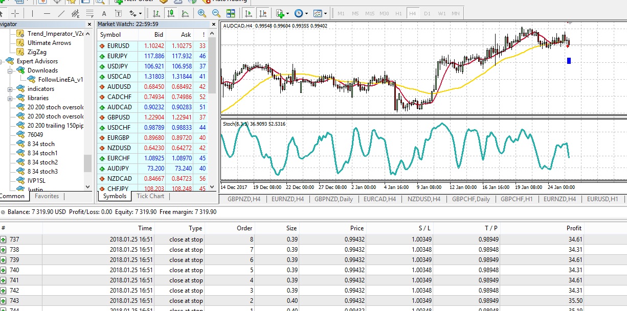
Task: Click the Market Watch vertical scrollbar
Action: [212, 112]
